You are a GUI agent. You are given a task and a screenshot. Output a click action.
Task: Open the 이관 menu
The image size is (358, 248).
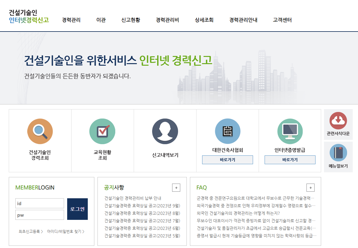click(101, 20)
